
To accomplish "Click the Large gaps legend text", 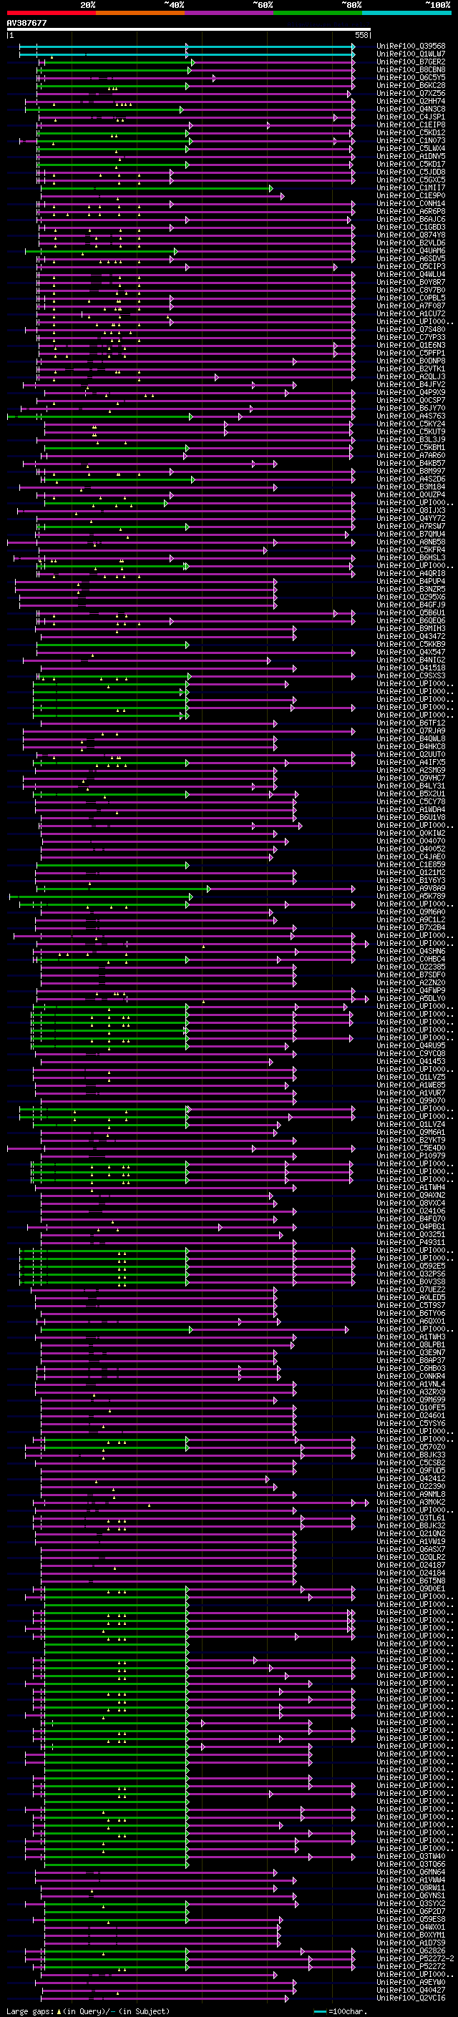I will [x=88, y=2011].
